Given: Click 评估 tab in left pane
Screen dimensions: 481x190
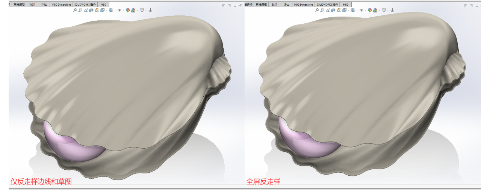Looking at the screenshot, I should tap(44, 5).
